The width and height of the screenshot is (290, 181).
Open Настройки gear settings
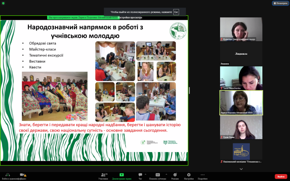click(x=188, y=175)
